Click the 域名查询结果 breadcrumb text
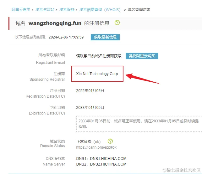This screenshot has height=174, width=202. pos(139,10)
